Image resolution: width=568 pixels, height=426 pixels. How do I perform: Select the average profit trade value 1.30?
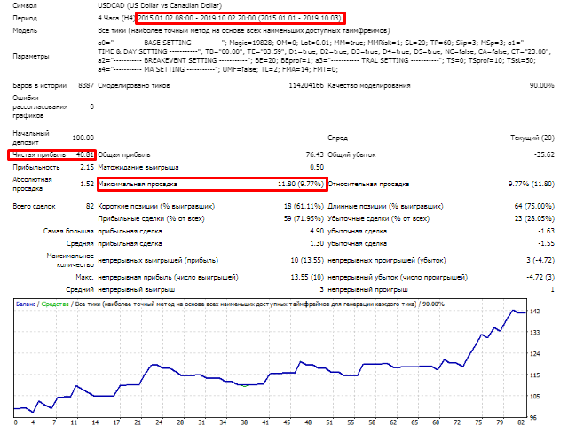point(317,243)
